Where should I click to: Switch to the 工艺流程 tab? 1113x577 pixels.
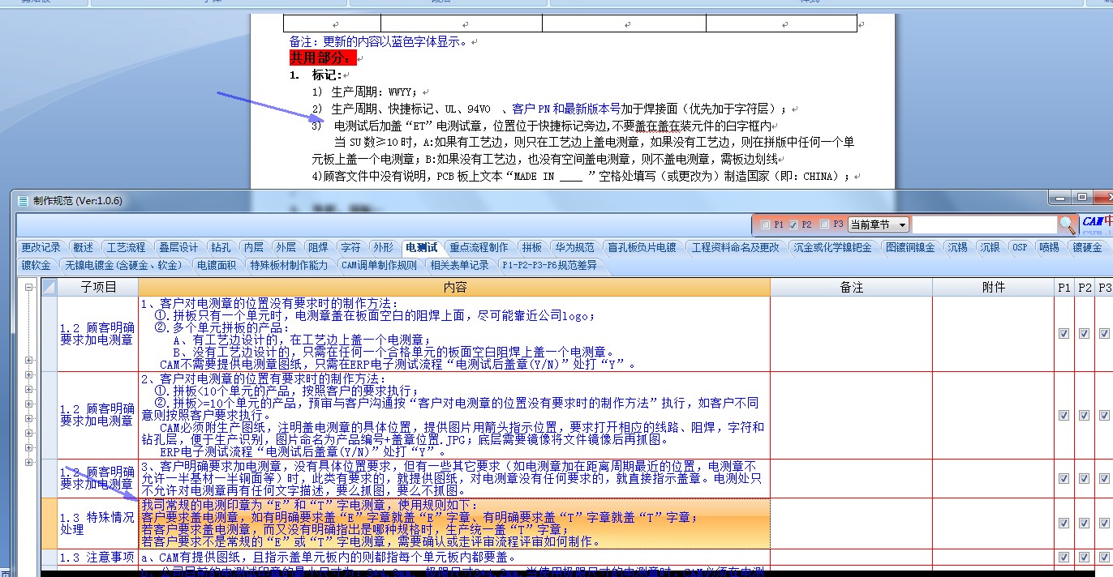[126, 247]
